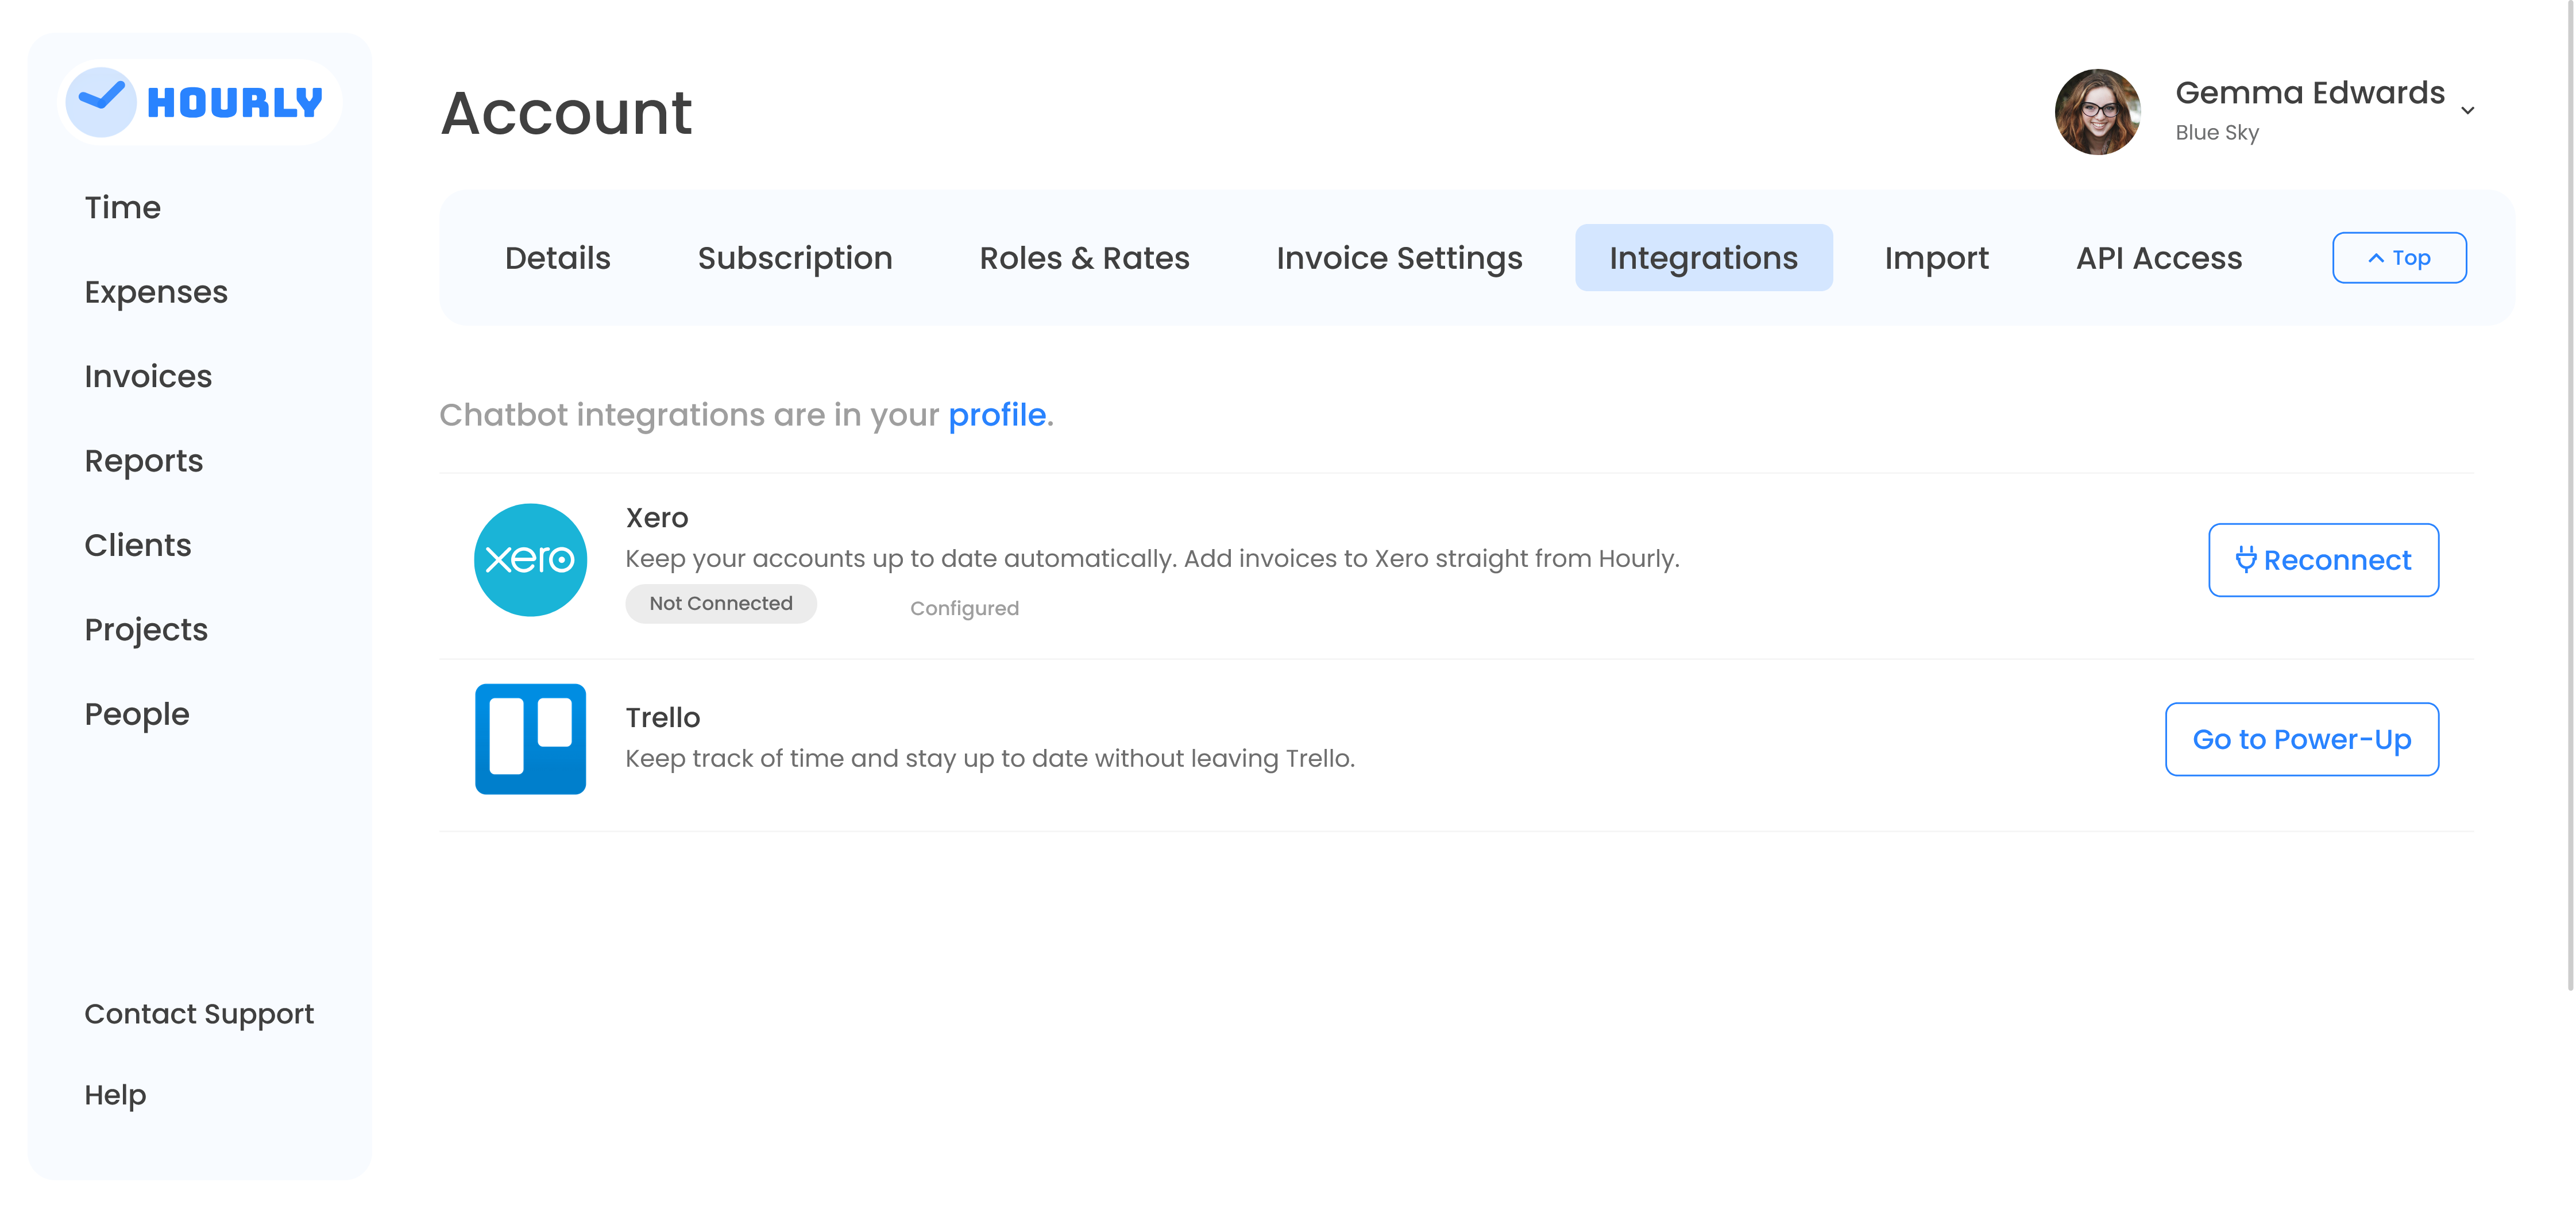The image size is (2576, 1213).
Task: Expand the user account dropdown chevron
Action: click(x=2468, y=111)
